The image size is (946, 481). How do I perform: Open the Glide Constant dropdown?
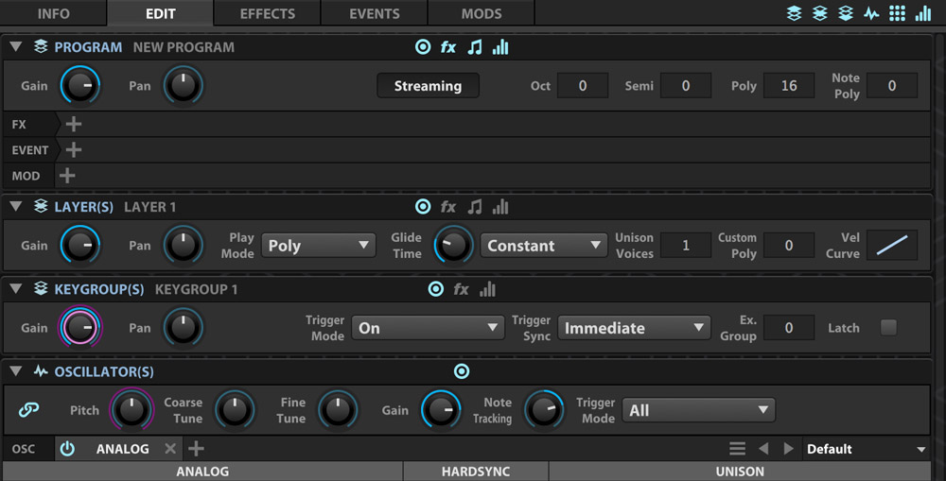pyautogui.click(x=544, y=246)
